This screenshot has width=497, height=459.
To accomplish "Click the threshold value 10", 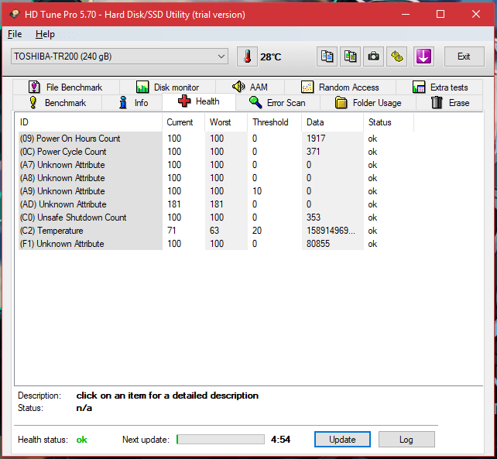I will click(257, 191).
